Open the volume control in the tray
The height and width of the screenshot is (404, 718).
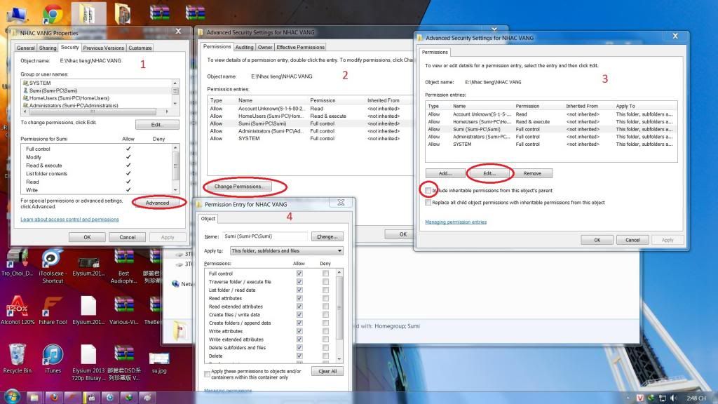pyautogui.click(x=674, y=398)
